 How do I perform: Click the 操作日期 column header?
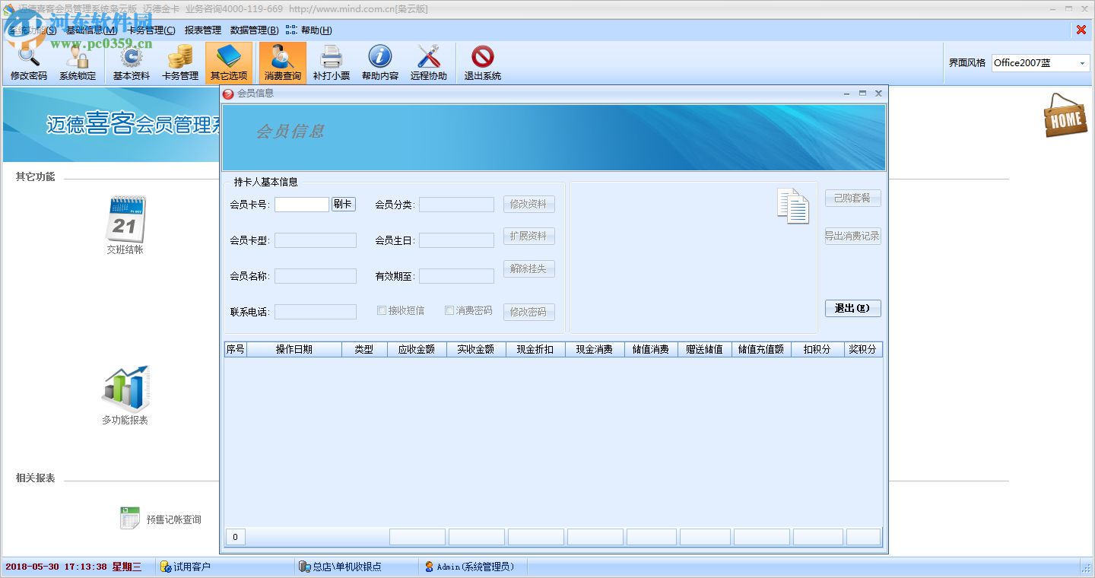coord(294,349)
